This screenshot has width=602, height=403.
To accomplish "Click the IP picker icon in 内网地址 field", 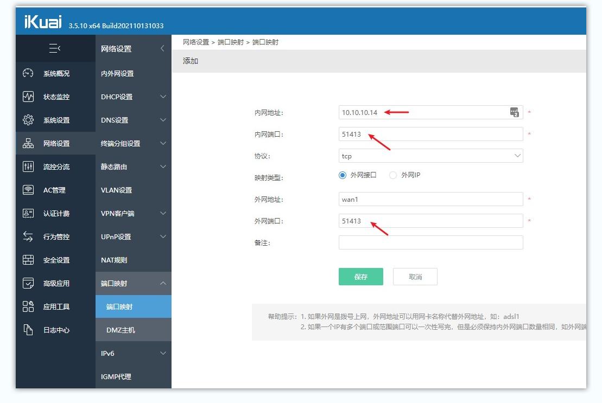I will coord(514,112).
